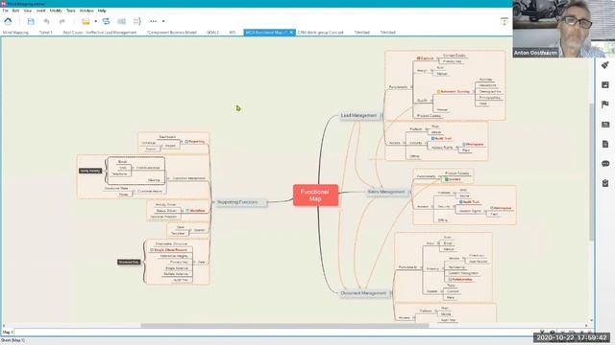Click the Summary bracket icon
This screenshot has width=615, height=345.
tap(136, 21)
